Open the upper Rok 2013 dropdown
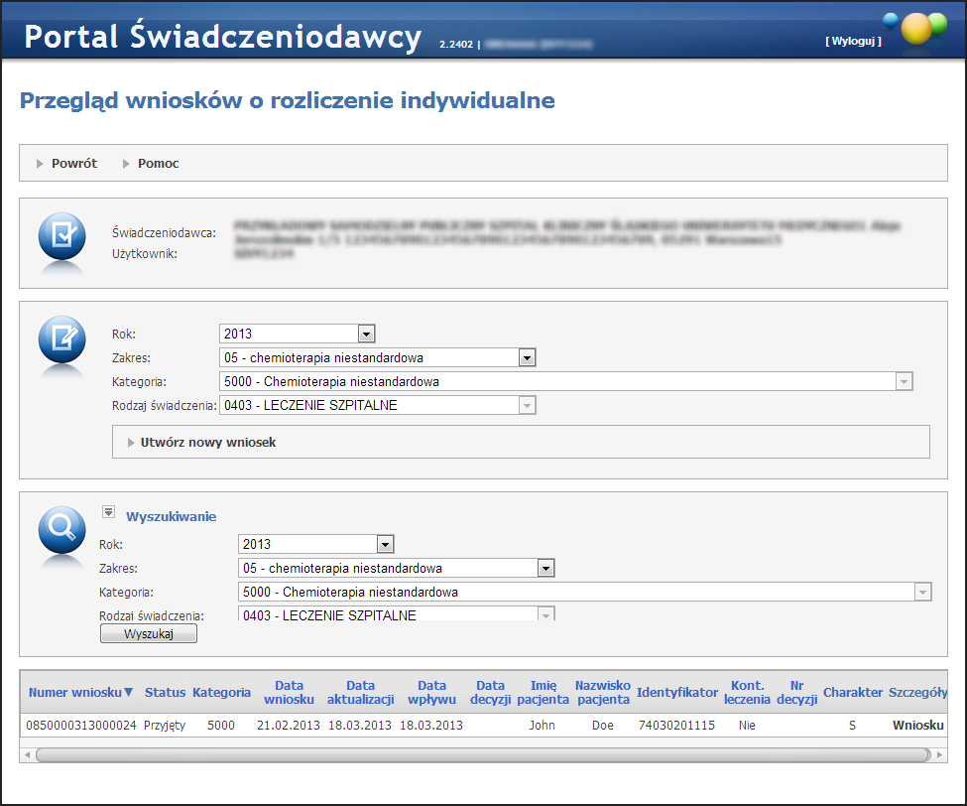This screenshot has height=806, width=967. coord(366,335)
